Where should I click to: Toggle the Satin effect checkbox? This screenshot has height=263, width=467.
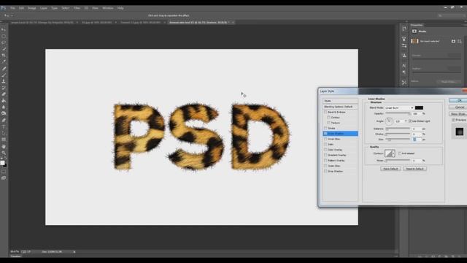pos(325,145)
